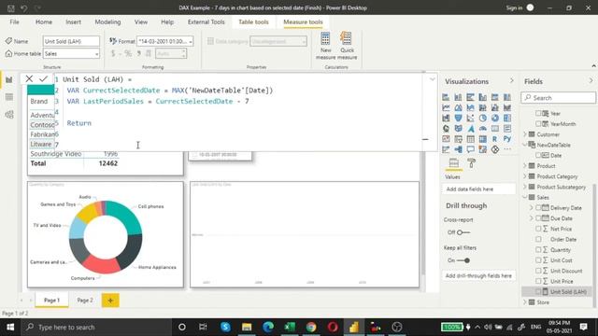This screenshot has width=598, height=336.
Task: Choose the treemap visual
Action: (507, 119)
